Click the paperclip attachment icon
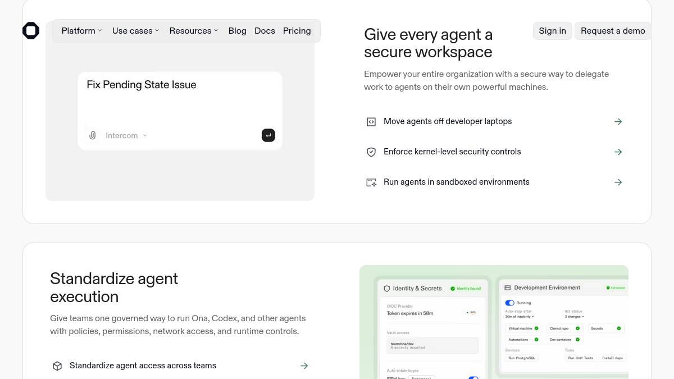This screenshot has height=379, width=674. [93, 135]
